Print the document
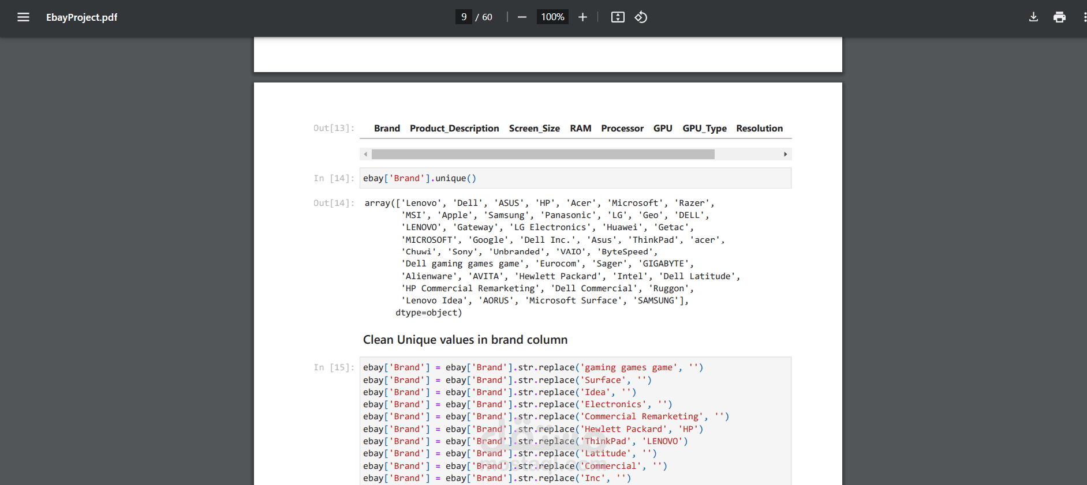The height and width of the screenshot is (485, 1087). tap(1059, 17)
